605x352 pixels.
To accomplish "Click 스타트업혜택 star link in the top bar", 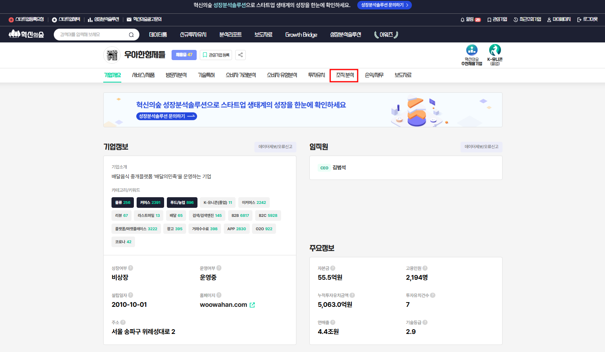I will [x=66, y=19].
